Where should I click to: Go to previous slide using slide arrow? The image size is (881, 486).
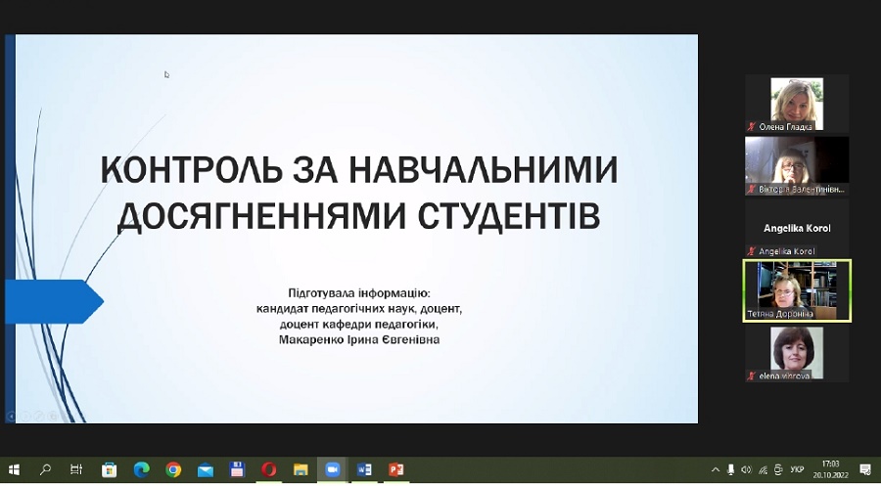12,416
